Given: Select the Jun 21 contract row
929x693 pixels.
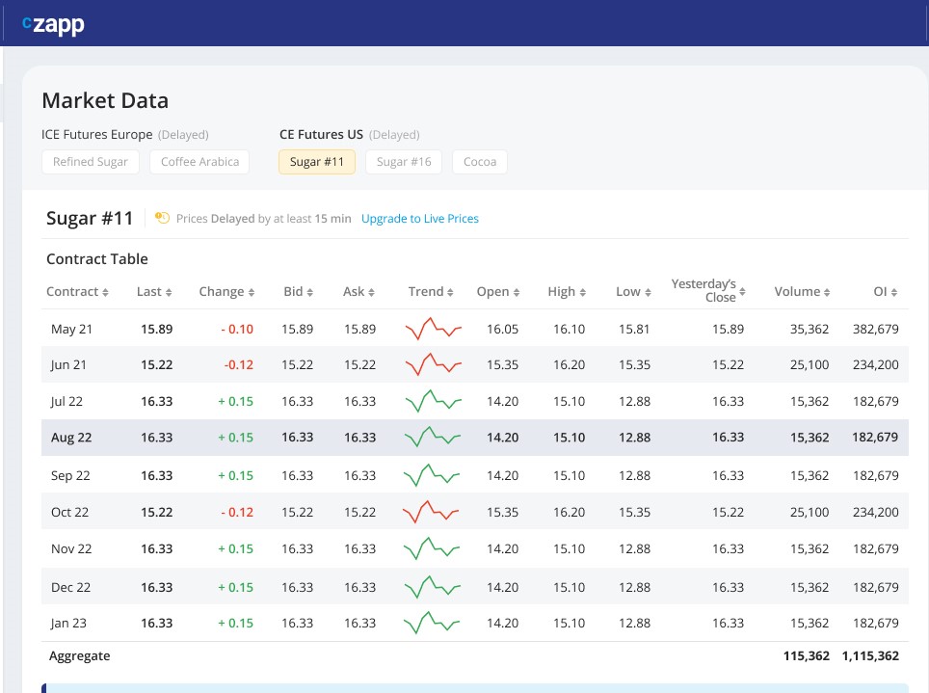Looking at the screenshot, I should coord(474,364).
